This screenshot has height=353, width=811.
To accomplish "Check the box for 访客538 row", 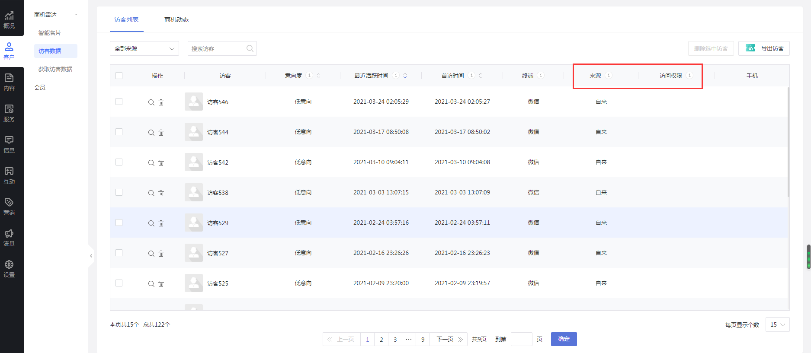I will [x=119, y=192].
